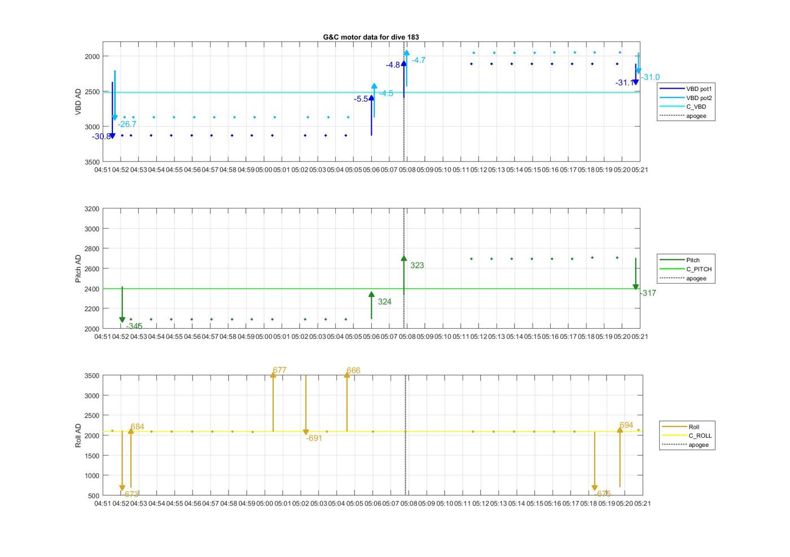Click the "2400" y-tick of the Pitch plot
The height and width of the screenshot is (557, 790).
92,289
